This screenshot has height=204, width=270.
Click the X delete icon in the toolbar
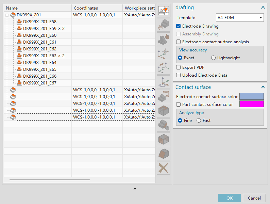point(163,168)
